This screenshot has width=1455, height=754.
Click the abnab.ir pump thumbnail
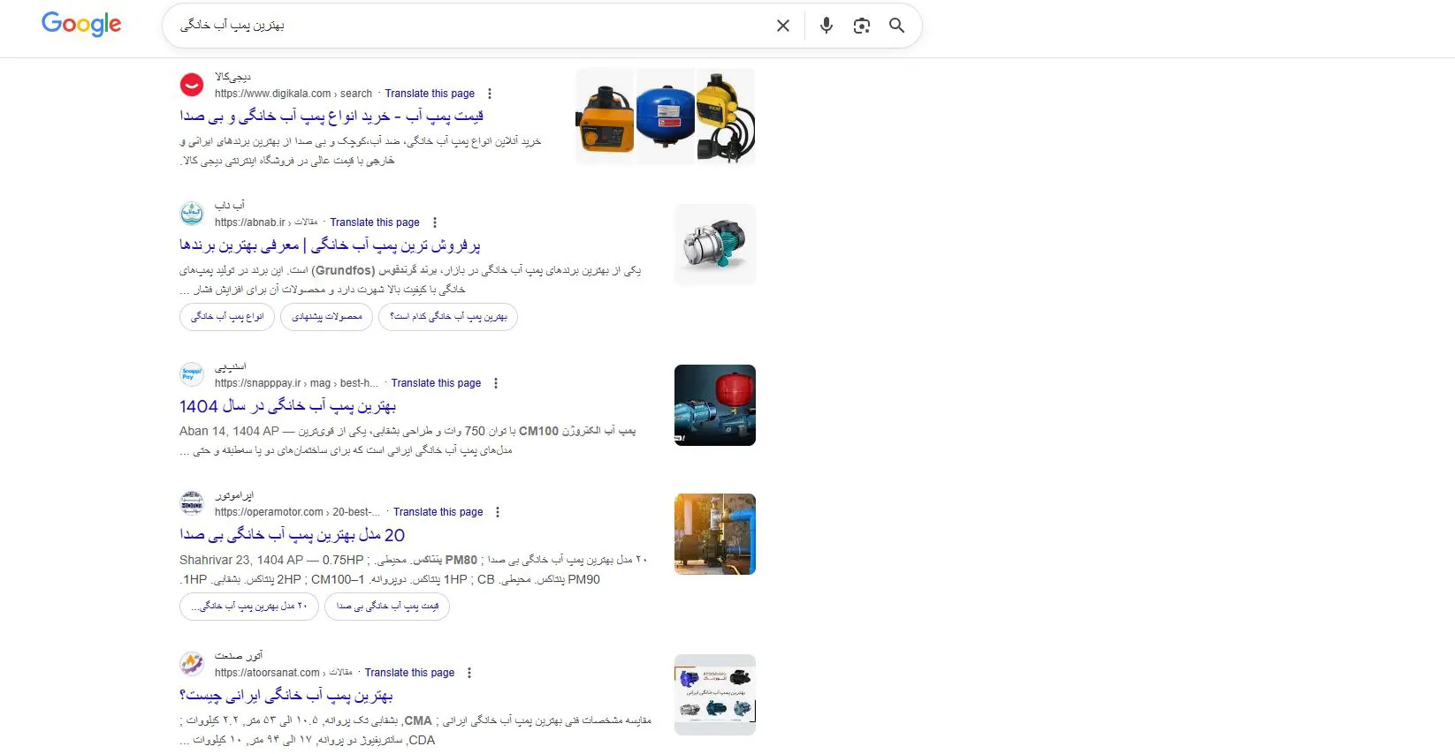(x=715, y=245)
